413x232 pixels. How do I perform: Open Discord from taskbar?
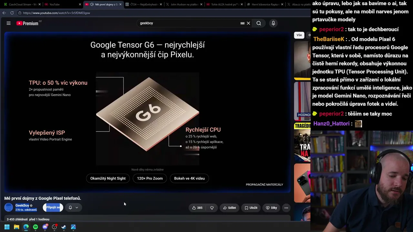tap(45, 227)
